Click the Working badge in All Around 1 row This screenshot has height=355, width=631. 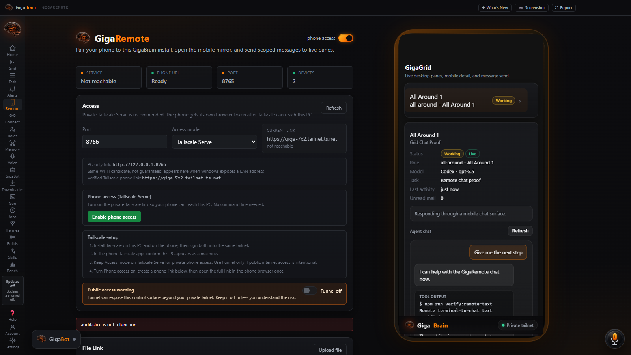click(504, 101)
